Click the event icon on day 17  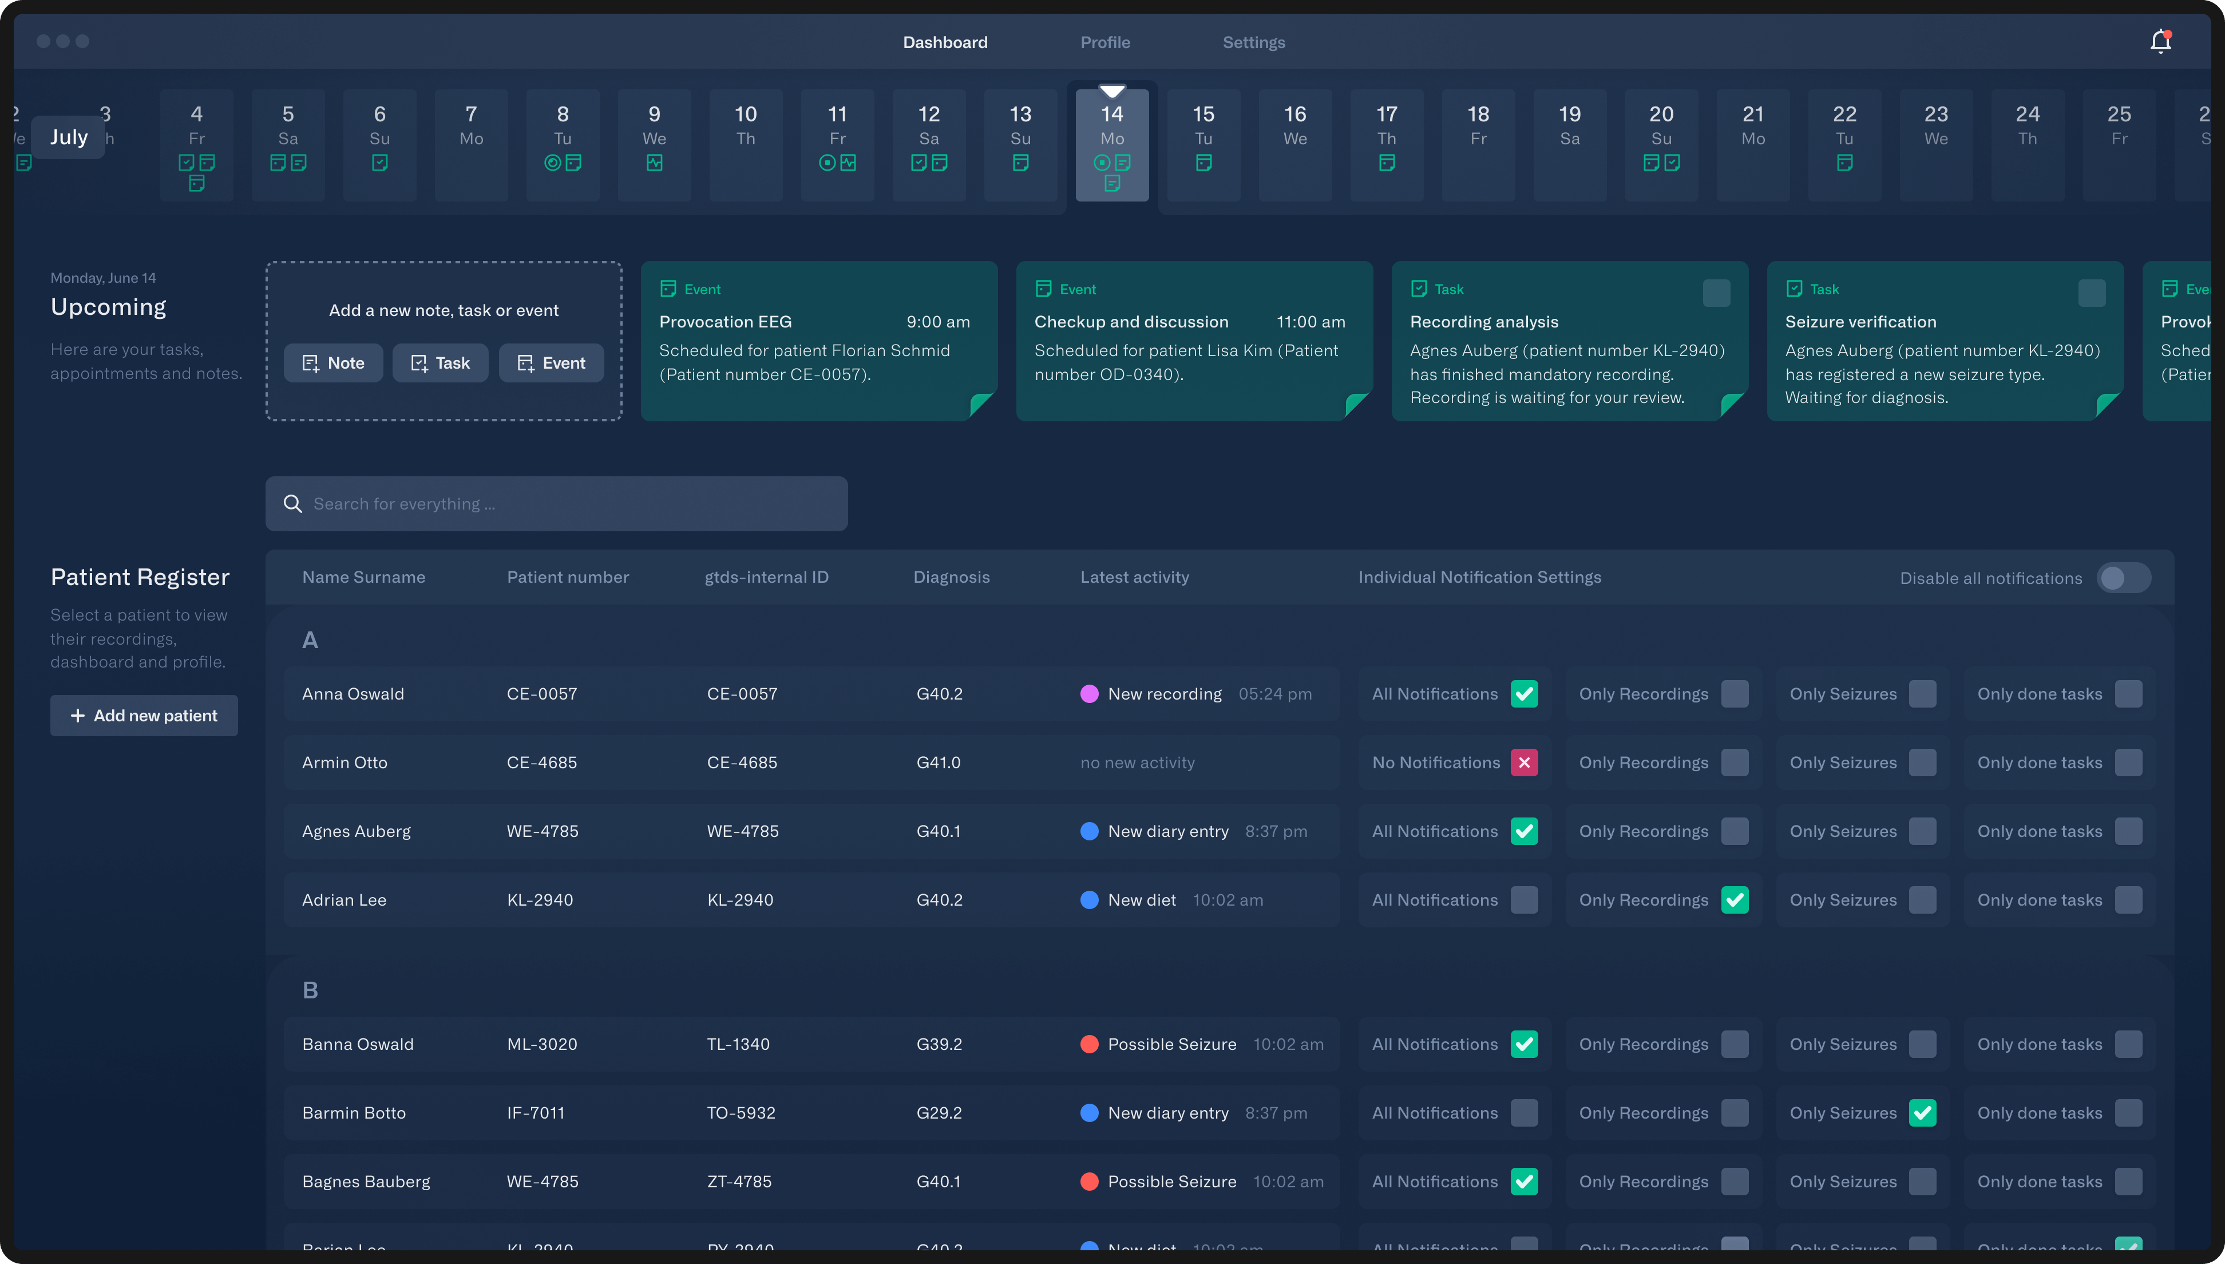pos(1387,163)
